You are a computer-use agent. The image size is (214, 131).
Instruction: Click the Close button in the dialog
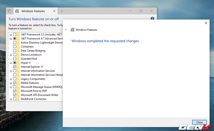[199, 122]
